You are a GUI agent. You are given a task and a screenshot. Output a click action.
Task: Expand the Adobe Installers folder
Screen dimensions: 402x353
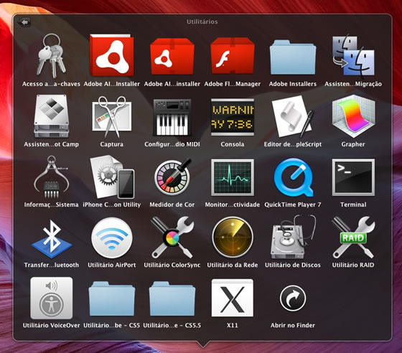(x=293, y=57)
